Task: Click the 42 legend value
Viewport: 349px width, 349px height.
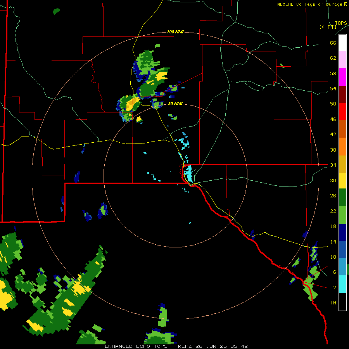Action: point(333,135)
